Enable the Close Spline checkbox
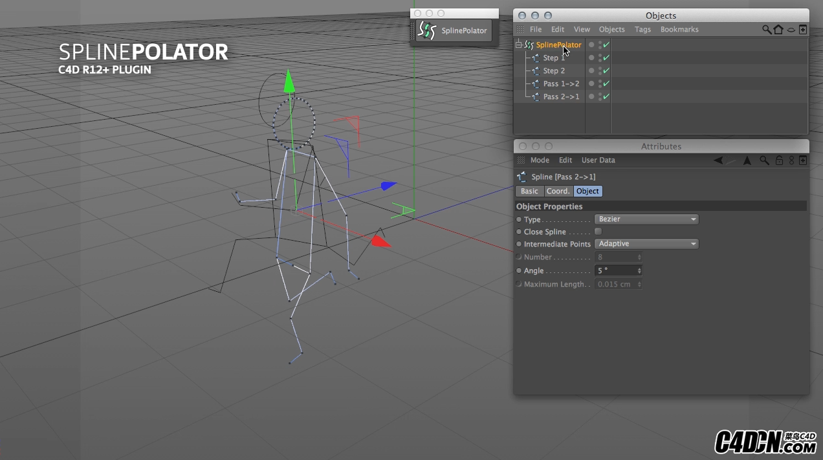 pyautogui.click(x=598, y=232)
